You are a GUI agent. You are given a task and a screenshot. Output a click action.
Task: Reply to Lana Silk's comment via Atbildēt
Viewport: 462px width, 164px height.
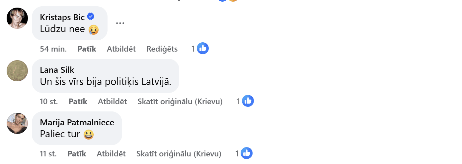112,102
